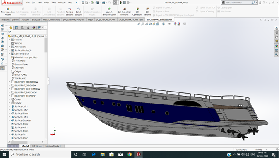The height and width of the screenshot is (158, 279).
Task: Expand Curve1 feature
Action: (x=9, y=99)
